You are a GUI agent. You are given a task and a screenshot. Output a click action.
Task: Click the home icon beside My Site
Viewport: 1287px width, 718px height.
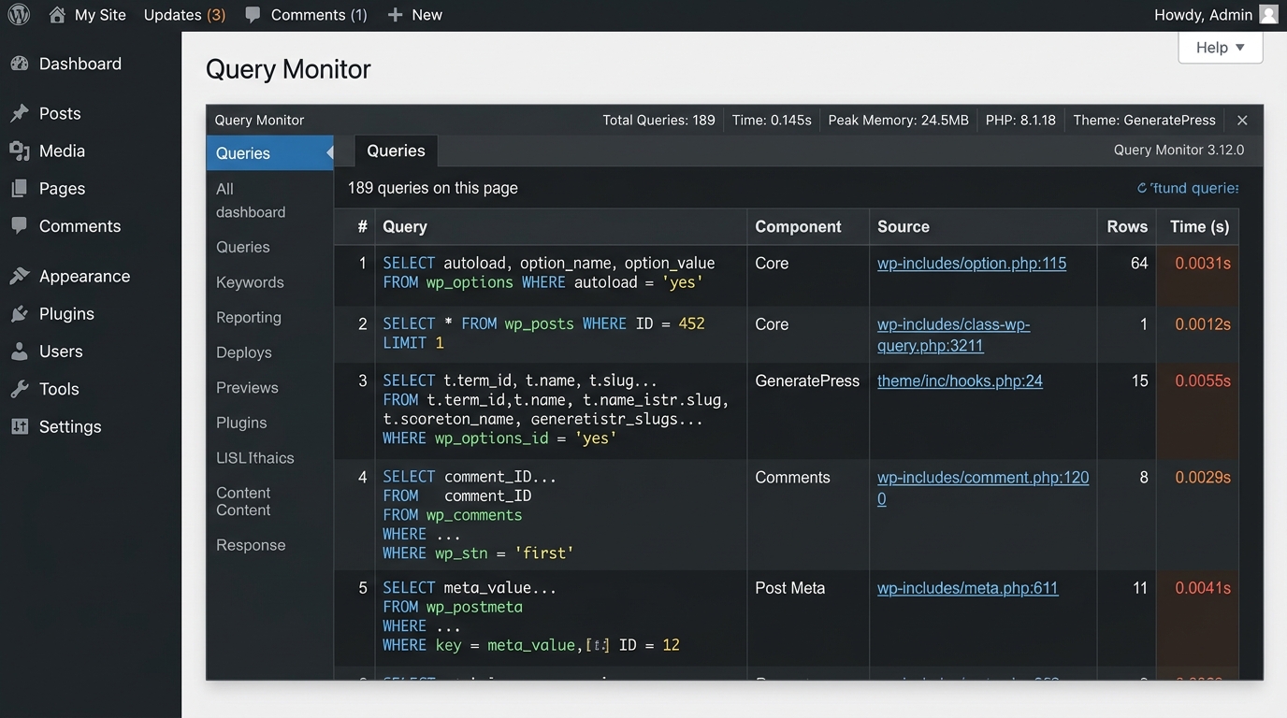tap(55, 14)
